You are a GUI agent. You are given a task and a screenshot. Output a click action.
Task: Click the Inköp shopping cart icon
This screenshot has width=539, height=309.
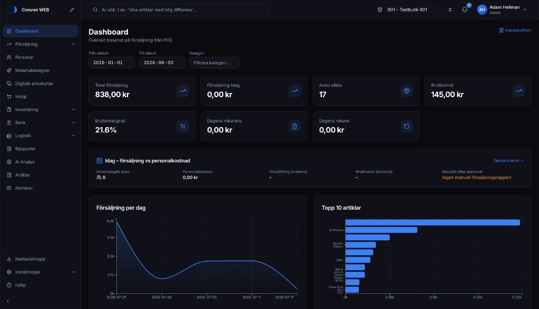pos(9,97)
